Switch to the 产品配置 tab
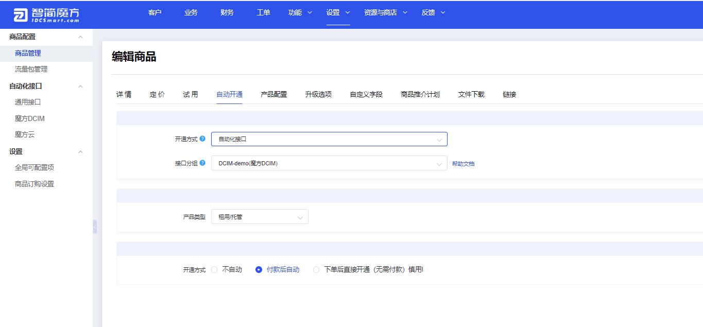703x327 pixels. (274, 94)
